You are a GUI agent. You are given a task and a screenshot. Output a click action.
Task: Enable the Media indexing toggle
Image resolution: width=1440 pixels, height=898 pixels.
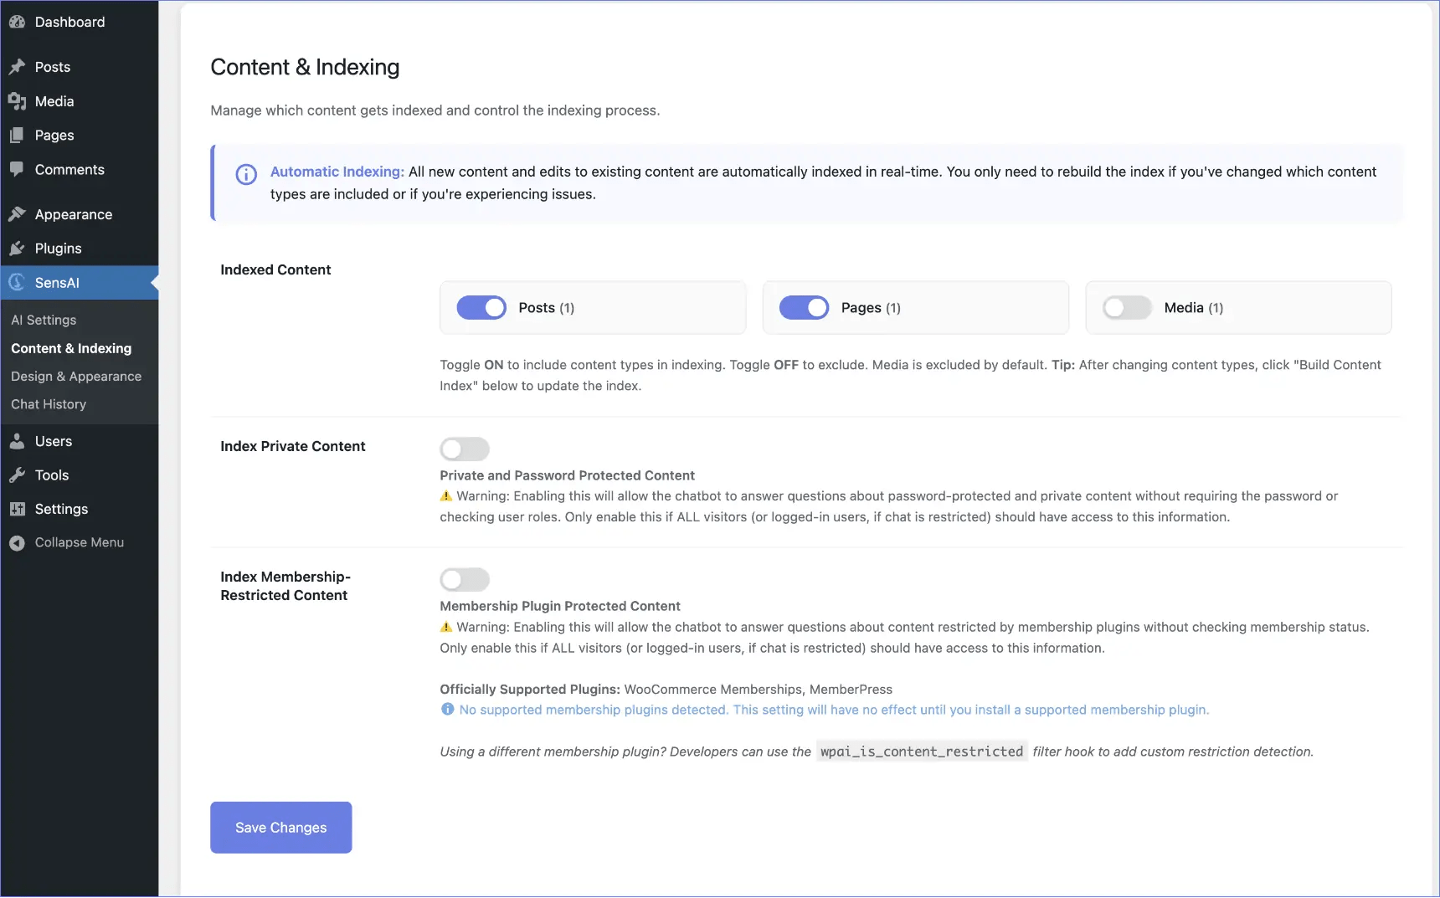[1127, 308]
